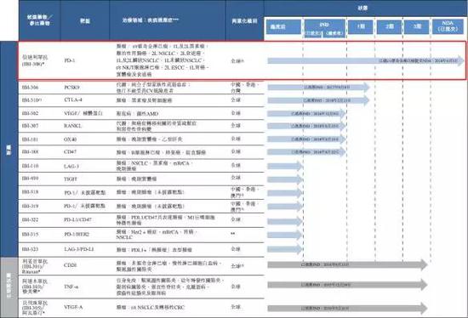Select the disease text in the VEGF-A row
Viewport: 468px width, 318px height.
pos(151,307)
